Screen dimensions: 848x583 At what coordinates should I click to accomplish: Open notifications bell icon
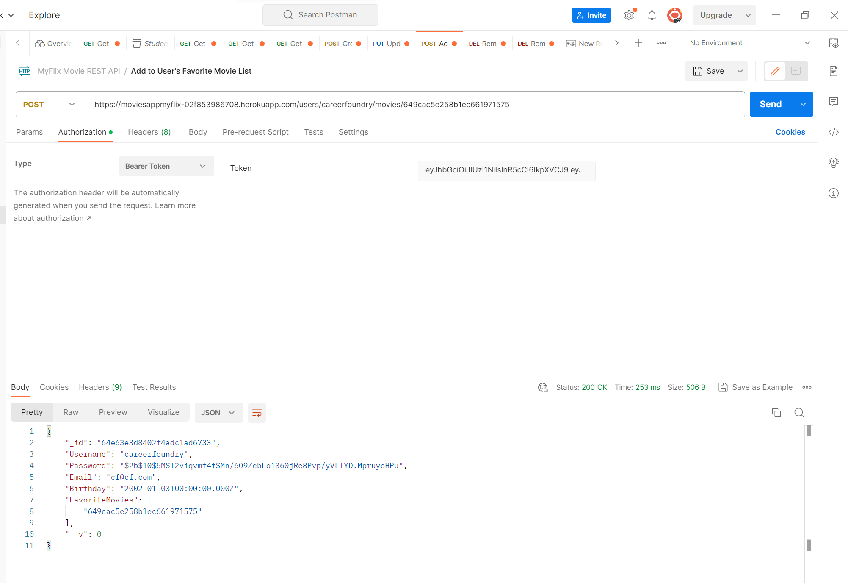[x=652, y=15]
